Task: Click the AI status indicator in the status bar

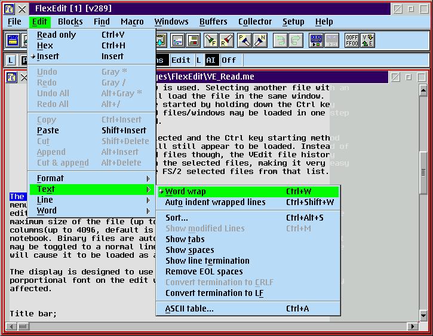Action: tap(211, 60)
